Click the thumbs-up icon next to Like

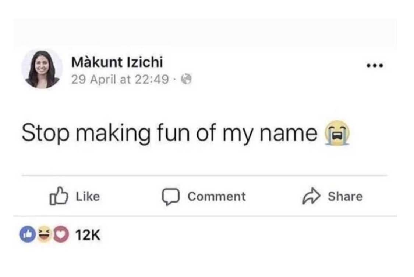tap(59, 196)
